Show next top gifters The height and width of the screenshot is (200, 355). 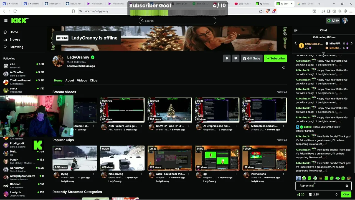point(351,43)
